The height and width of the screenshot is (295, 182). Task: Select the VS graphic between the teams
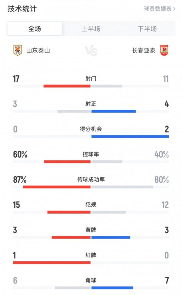coord(91,51)
